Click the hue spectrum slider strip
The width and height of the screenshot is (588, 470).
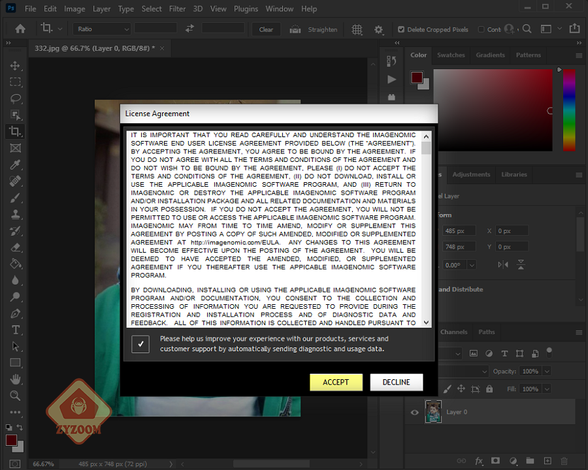(569, 110)
